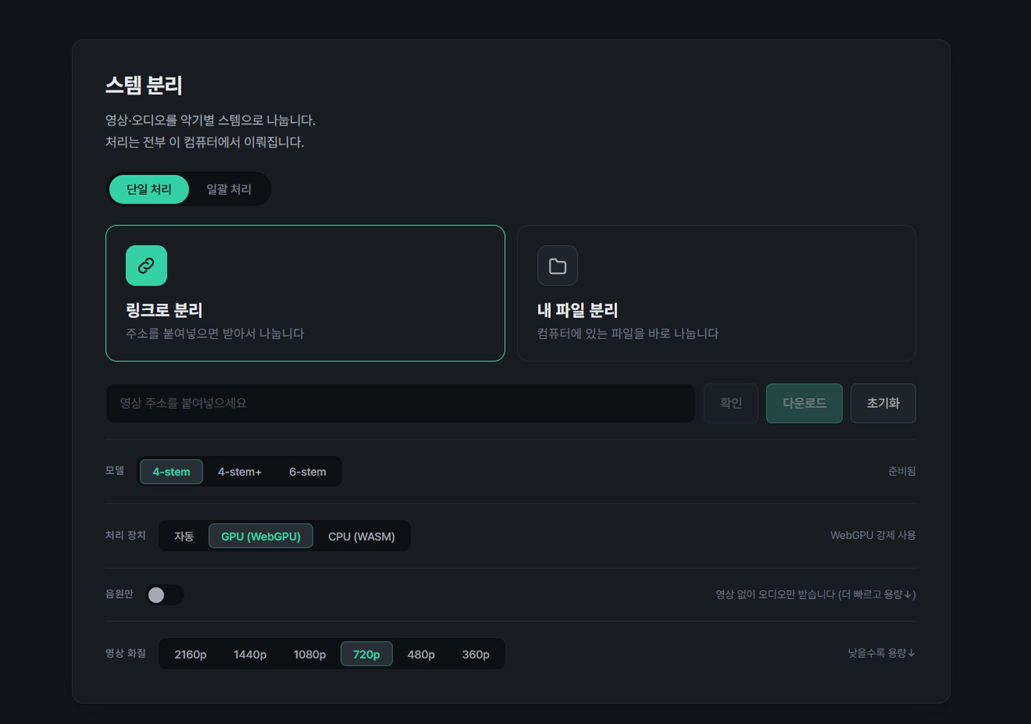Select the 4-stem+ model
This screenshot has height=724, width=1031.
(240, 472)
